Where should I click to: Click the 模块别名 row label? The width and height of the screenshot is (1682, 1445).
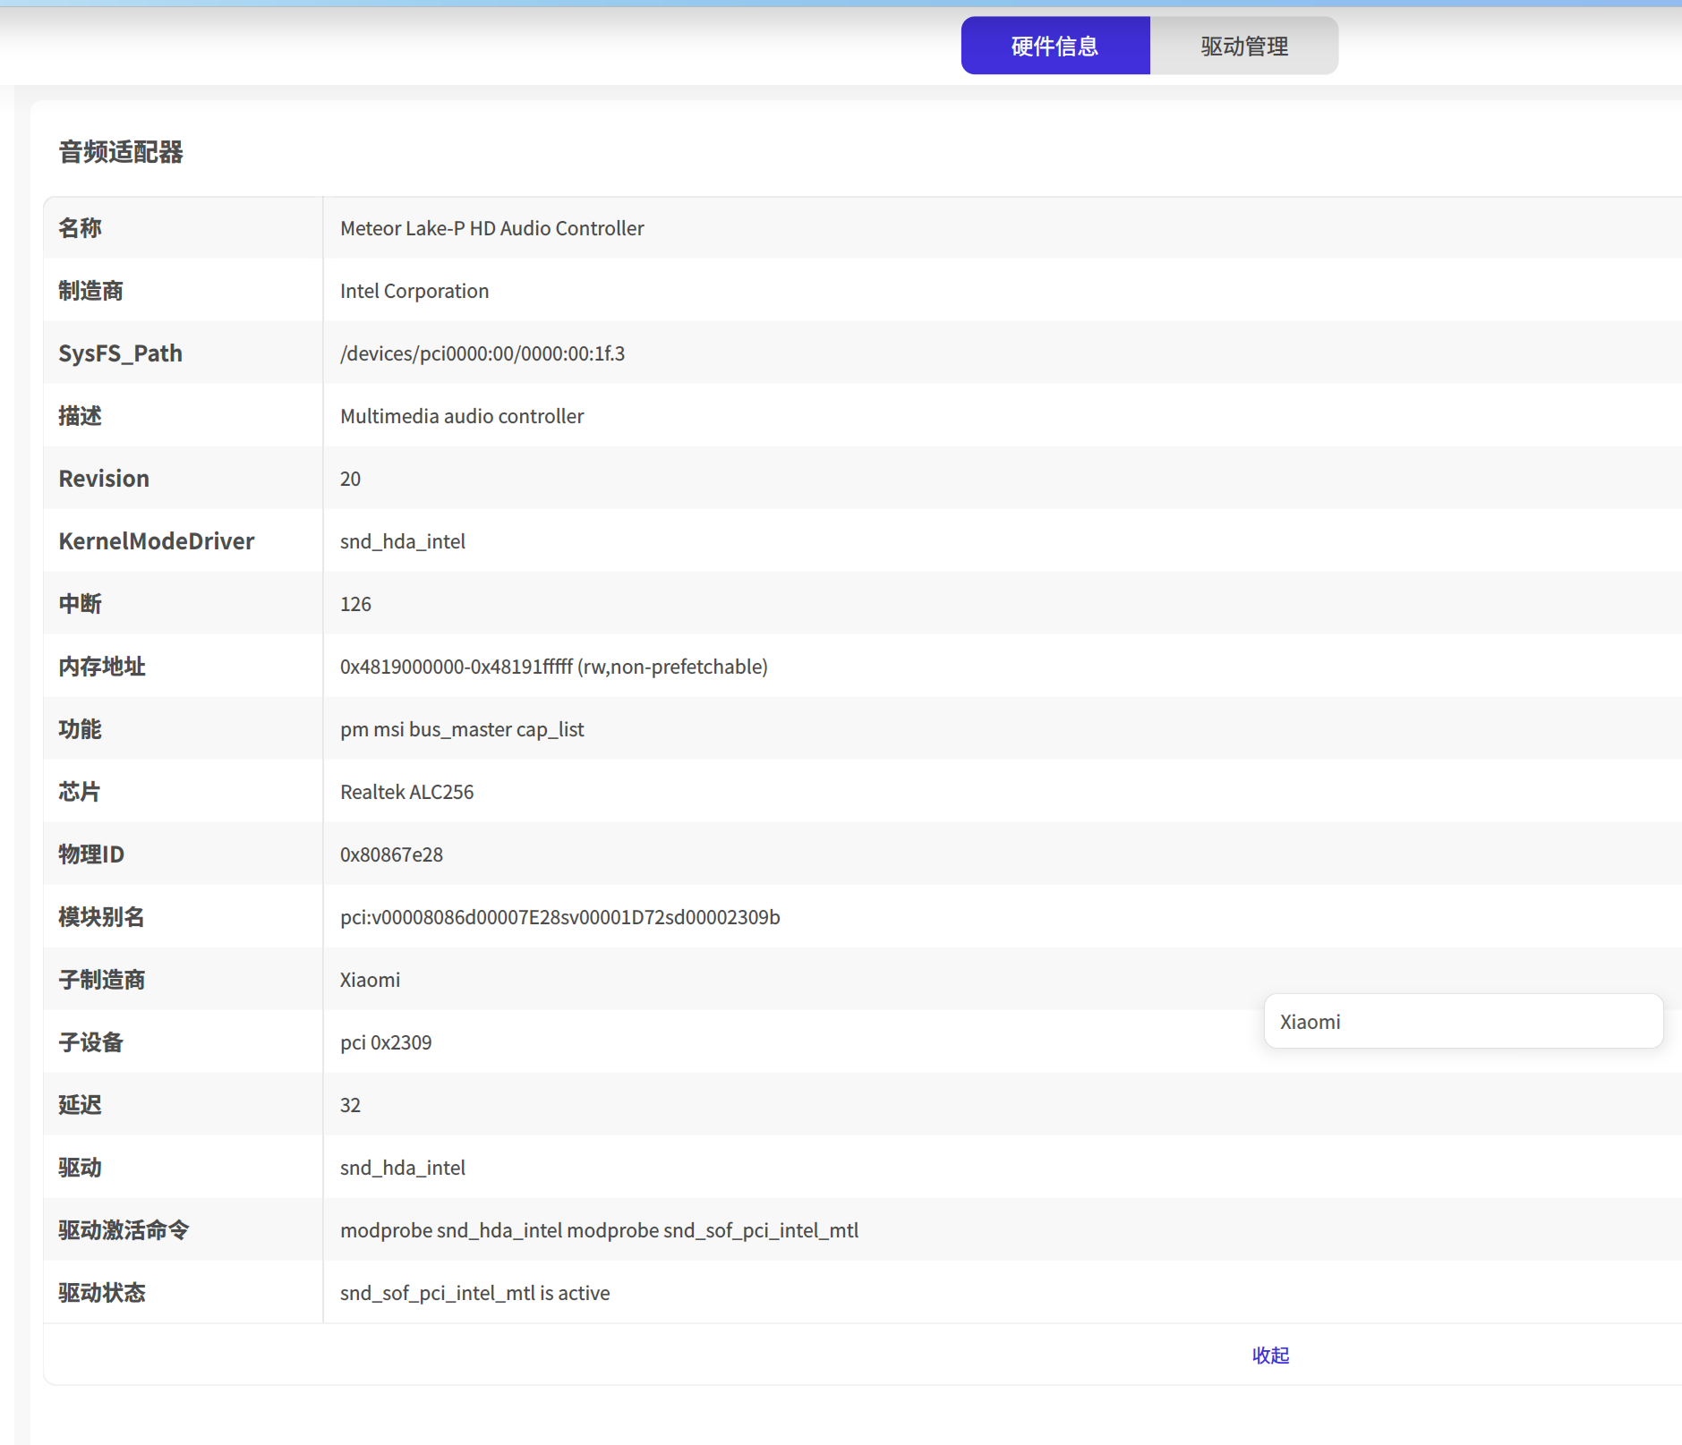[102, 917]
